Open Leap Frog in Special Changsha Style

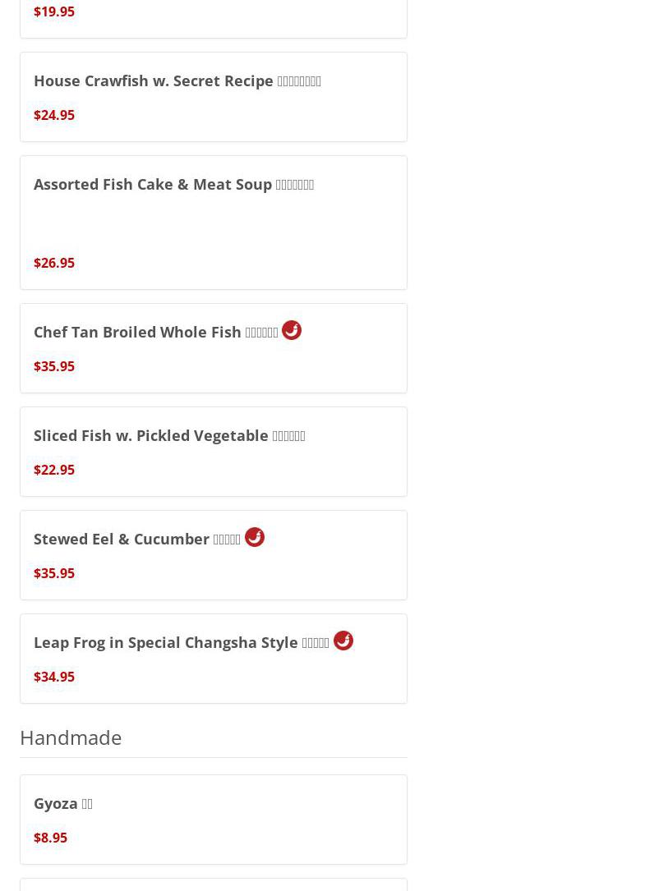pyautogui.click(x=181, y=643)
